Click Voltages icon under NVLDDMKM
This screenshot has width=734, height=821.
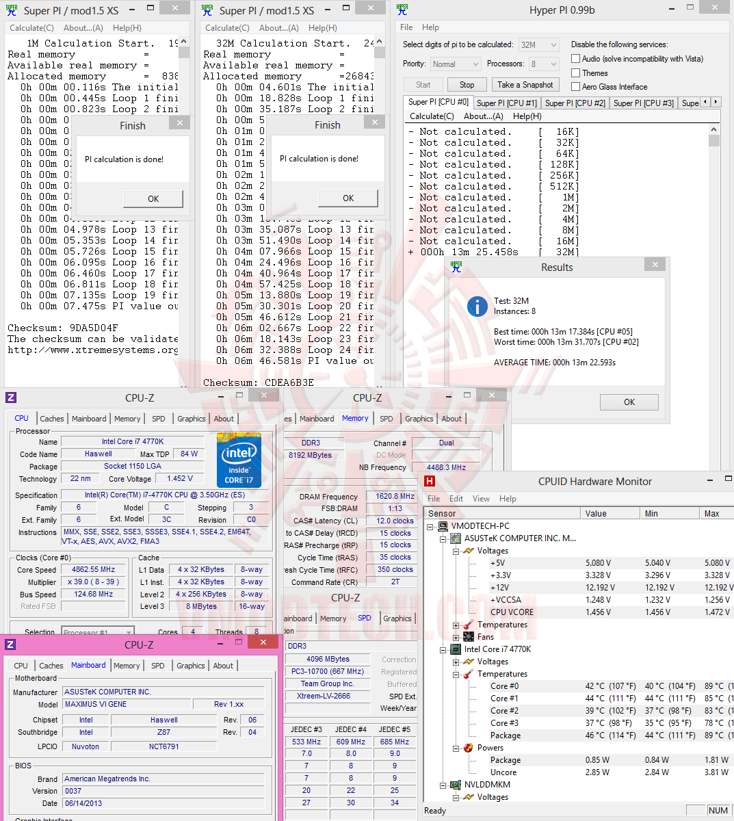(469, 797)
